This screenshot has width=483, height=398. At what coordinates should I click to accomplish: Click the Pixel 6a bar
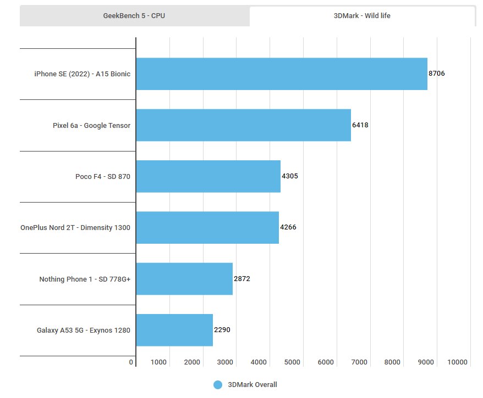coord(244,125)
